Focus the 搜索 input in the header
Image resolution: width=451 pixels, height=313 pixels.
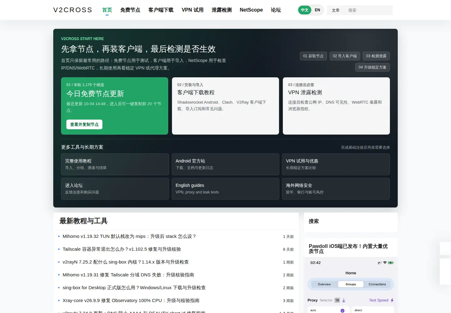[368, 10]
